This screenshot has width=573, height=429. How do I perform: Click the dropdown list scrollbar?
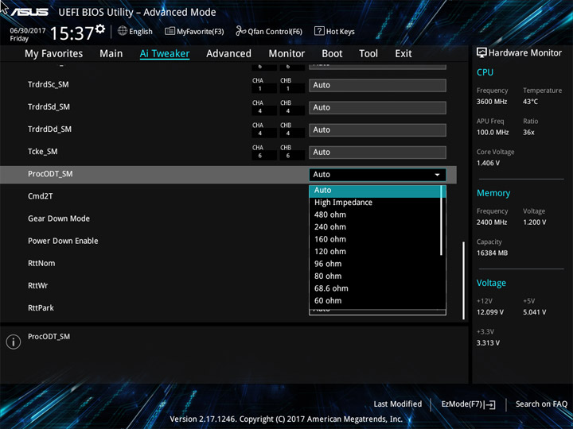(442, 221)
